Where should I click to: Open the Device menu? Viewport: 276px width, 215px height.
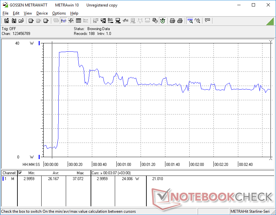(x=42, y=13)
